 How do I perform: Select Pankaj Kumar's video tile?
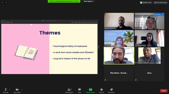click(x=119, y=56)
